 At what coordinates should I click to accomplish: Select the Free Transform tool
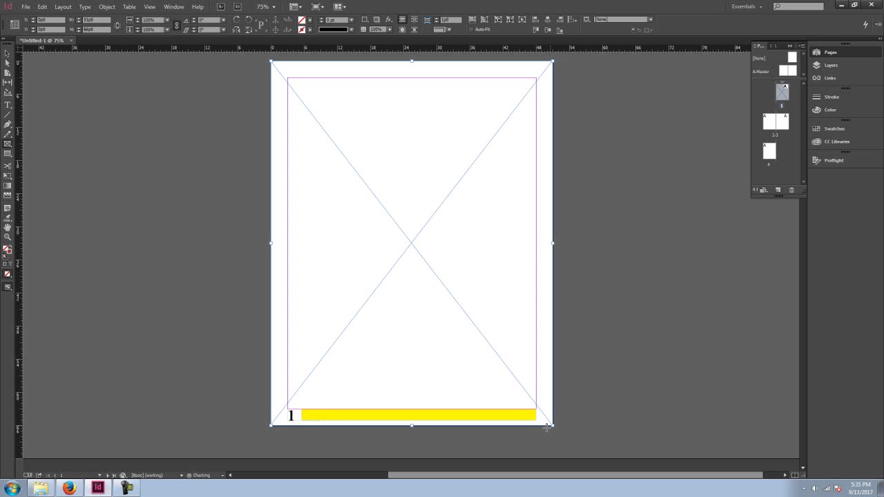(8, 175)
